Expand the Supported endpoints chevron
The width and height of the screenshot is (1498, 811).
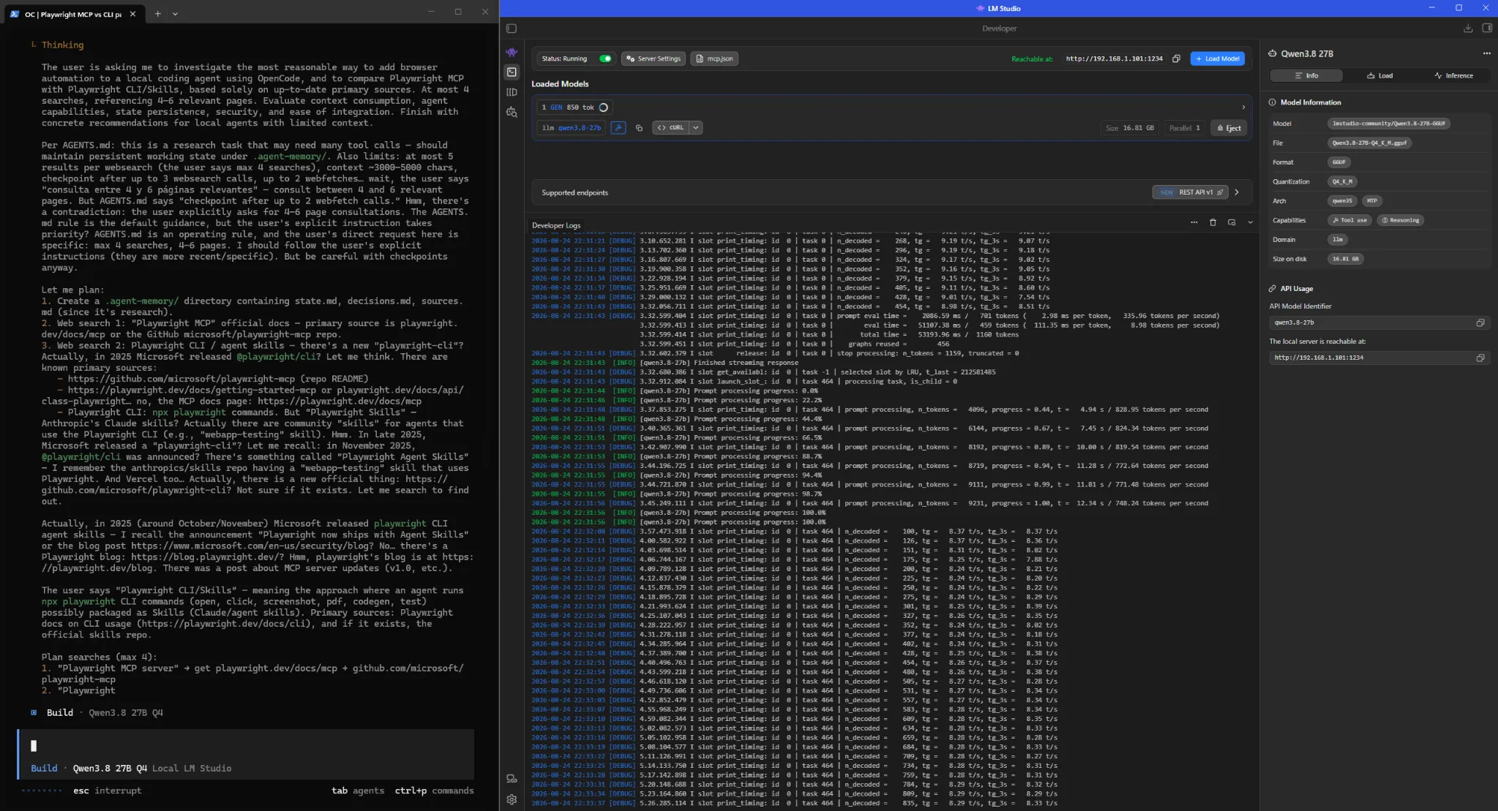pos(1237,192)
